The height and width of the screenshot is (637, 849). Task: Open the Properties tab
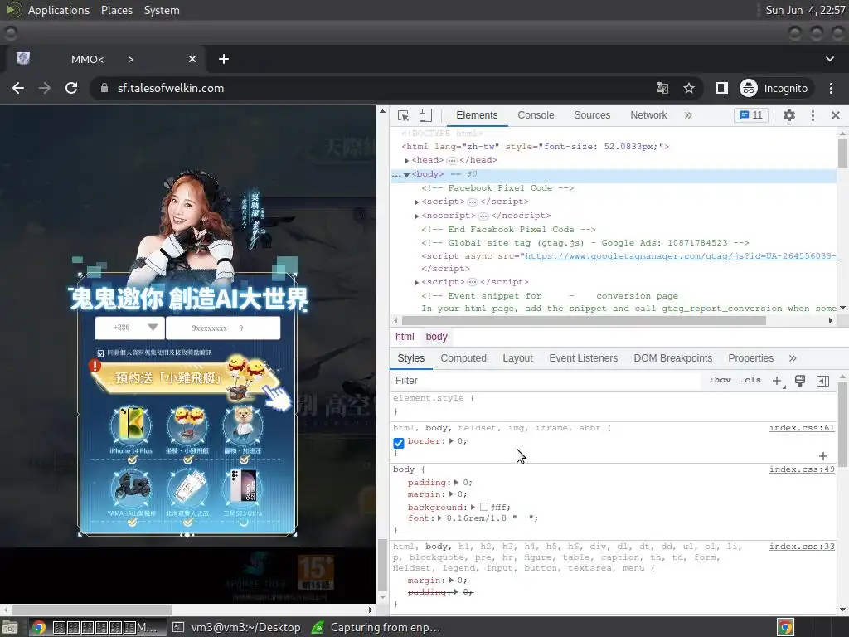coord(750,358)
